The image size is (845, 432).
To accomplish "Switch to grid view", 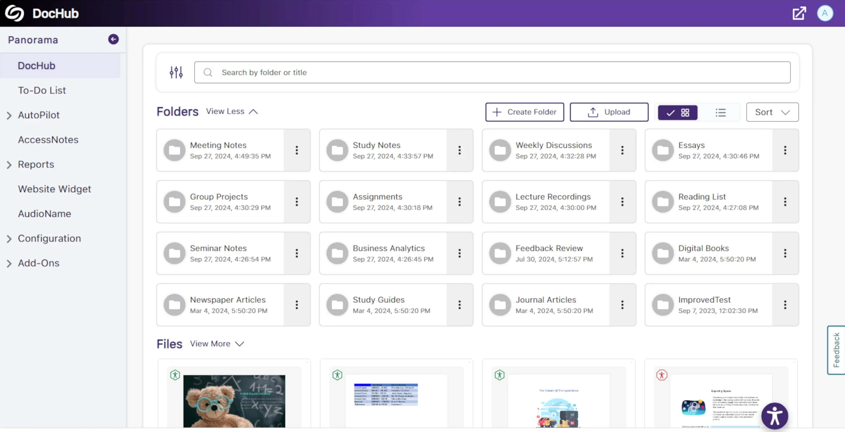I will [x=678, y=112].
